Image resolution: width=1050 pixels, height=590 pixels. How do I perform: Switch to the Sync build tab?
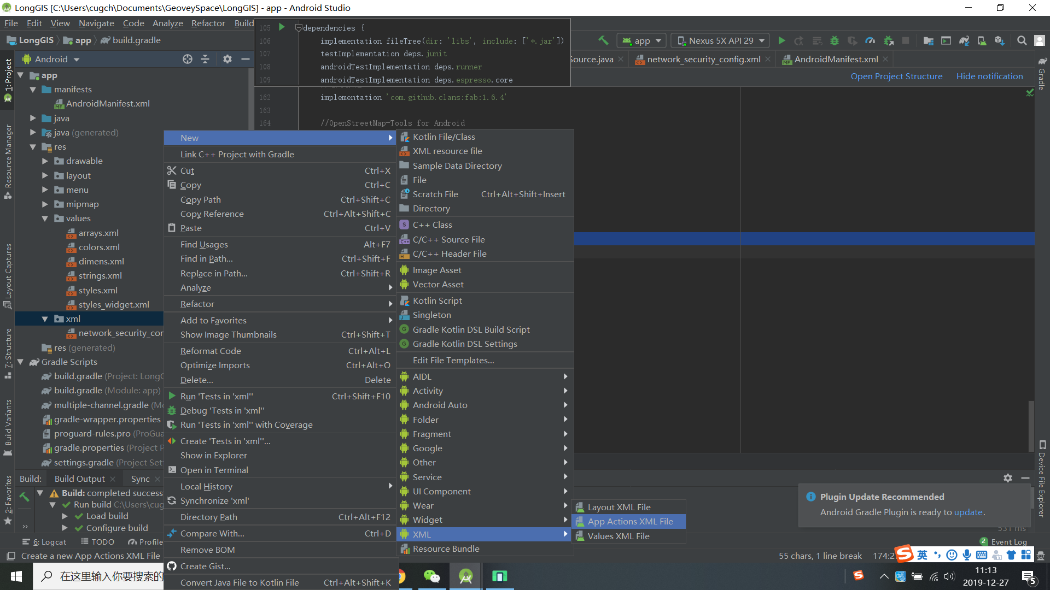tap(140, 479)
